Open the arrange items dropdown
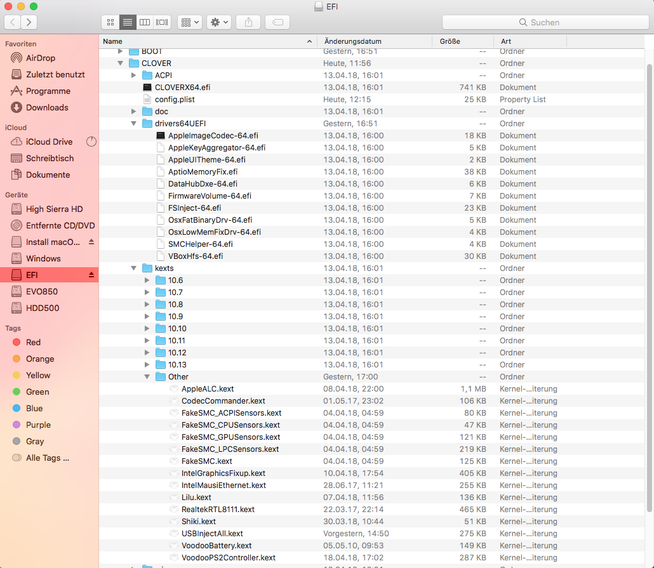Viewport: 654px width, 568px height. click(190, 22)
